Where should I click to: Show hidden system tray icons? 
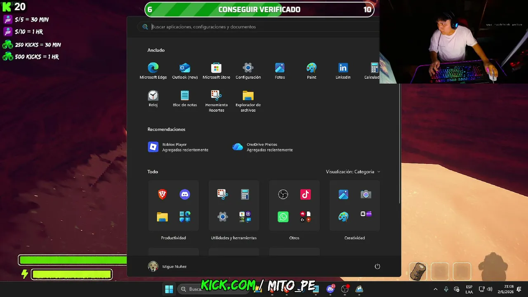click(x=435, y=289)
